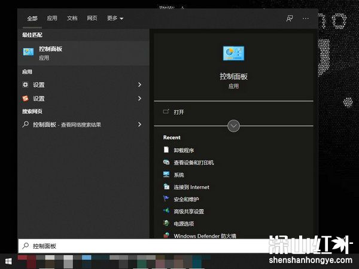Open the Windows Start button
This screenshot has width=359, height=269.
coord(8,261)
